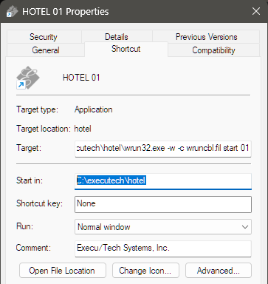Open the Normal window combo box
The image size is (268, 284).
pyautogui.click(x=163, y=227)
